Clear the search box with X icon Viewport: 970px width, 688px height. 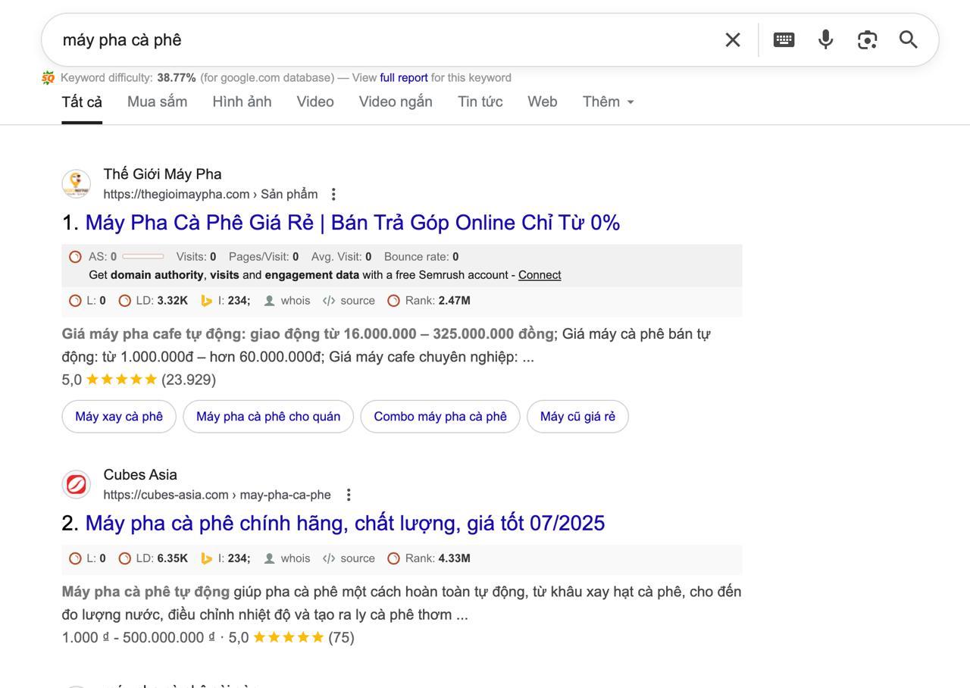tap(732, 40)
